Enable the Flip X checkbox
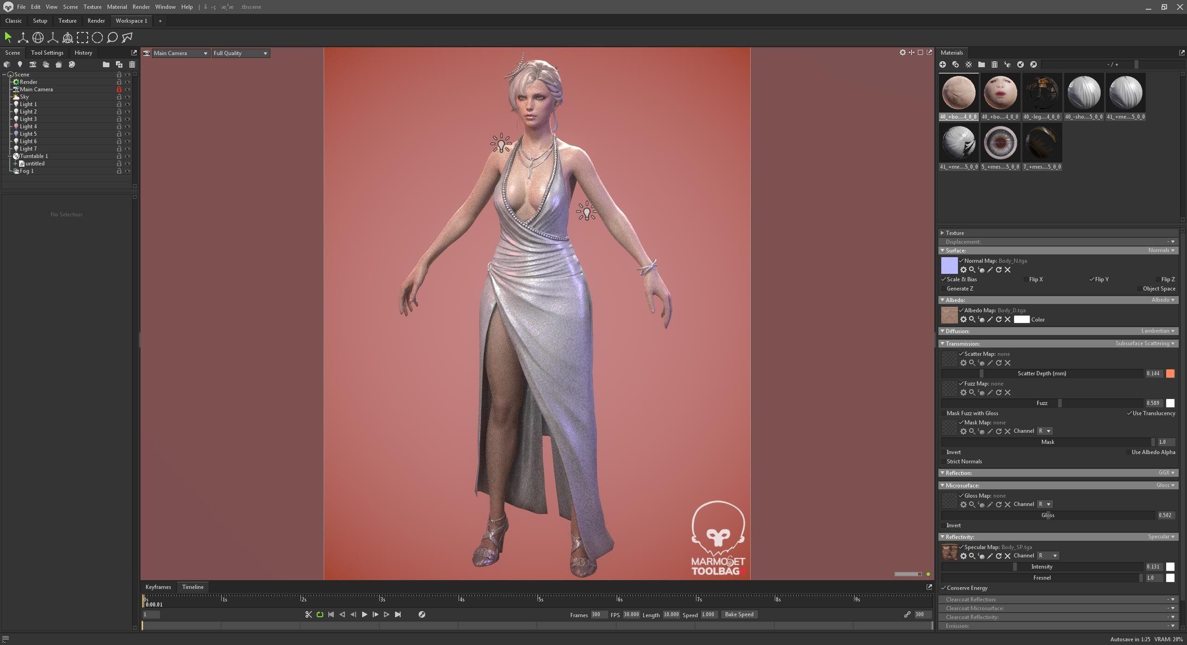This screenshot has height=645, width=1187. coord(1026,279)
